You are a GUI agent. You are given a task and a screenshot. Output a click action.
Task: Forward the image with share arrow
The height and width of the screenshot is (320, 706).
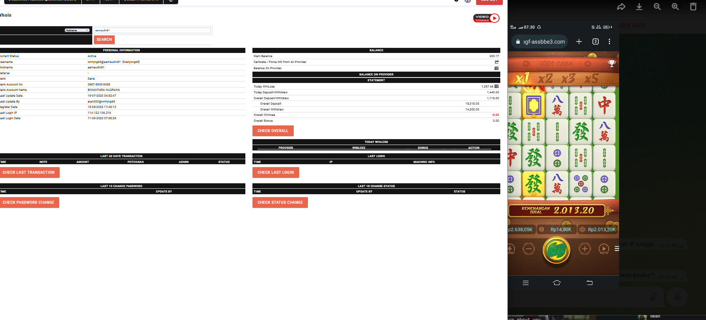[x=621, y=7]
